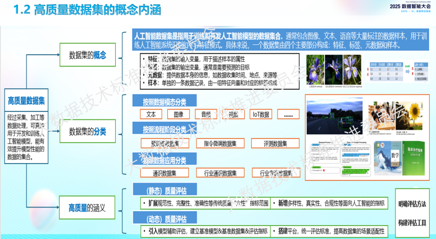
Task: Click the 图像 modality box
Action: click(x=178, y=114)
